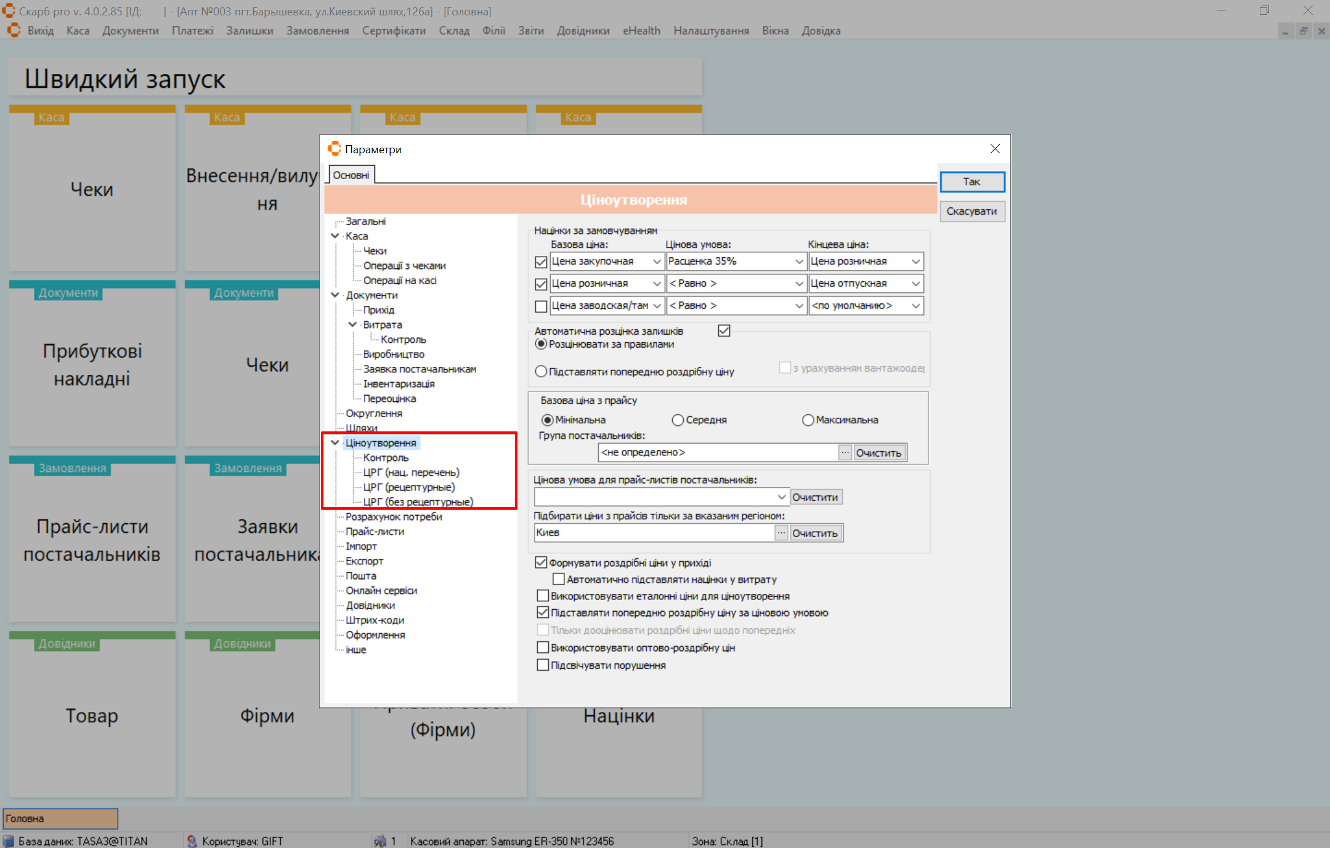Open the Цена отпускная final price dropdown
The width and height of the screenshot is (1330, 848).
pos(915,284)
